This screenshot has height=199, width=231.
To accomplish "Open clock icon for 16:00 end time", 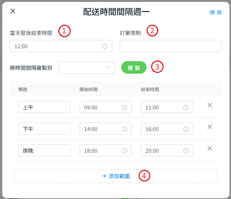I will [x=186, y=129].
